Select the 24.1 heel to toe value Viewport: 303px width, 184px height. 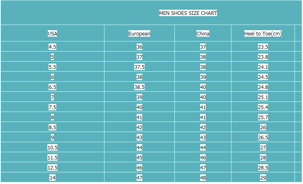point(263,67)
